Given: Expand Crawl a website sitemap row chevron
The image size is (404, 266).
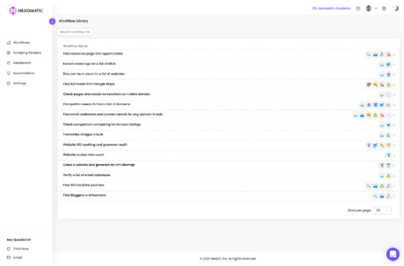Looking at the screenshot, I should click(395, 166).
